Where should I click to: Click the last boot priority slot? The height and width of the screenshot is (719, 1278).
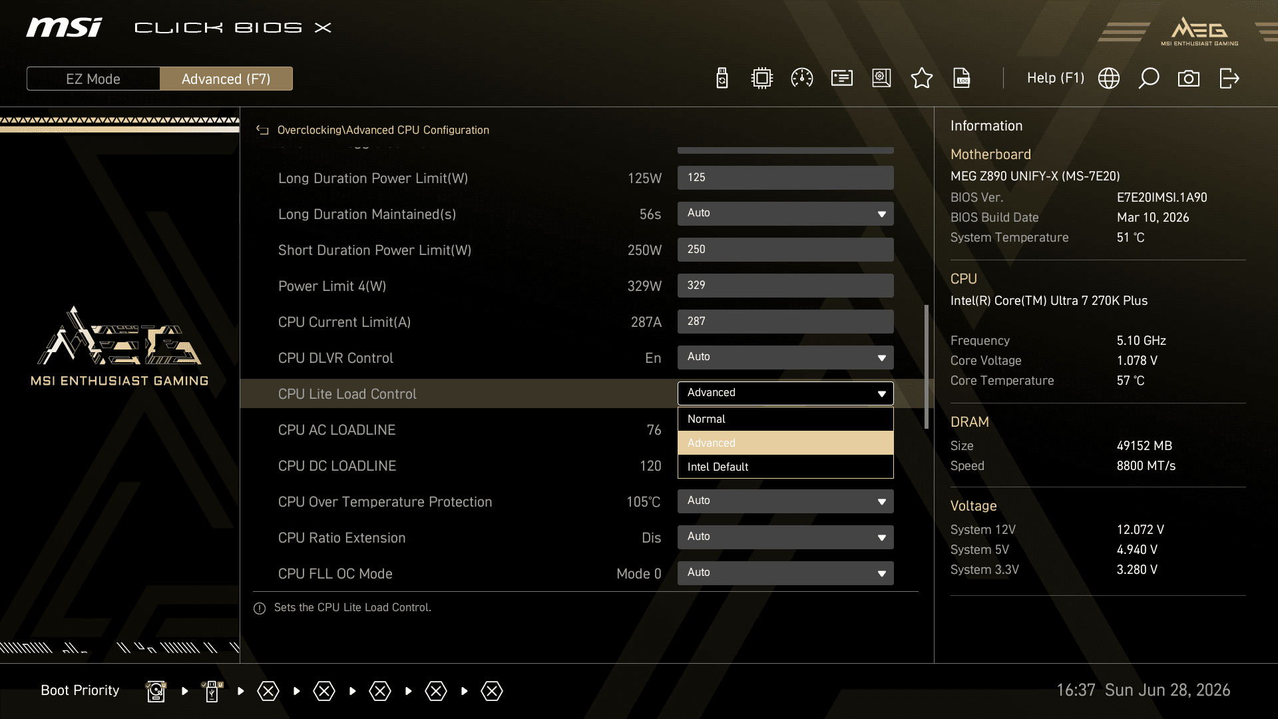coord(492,691)
